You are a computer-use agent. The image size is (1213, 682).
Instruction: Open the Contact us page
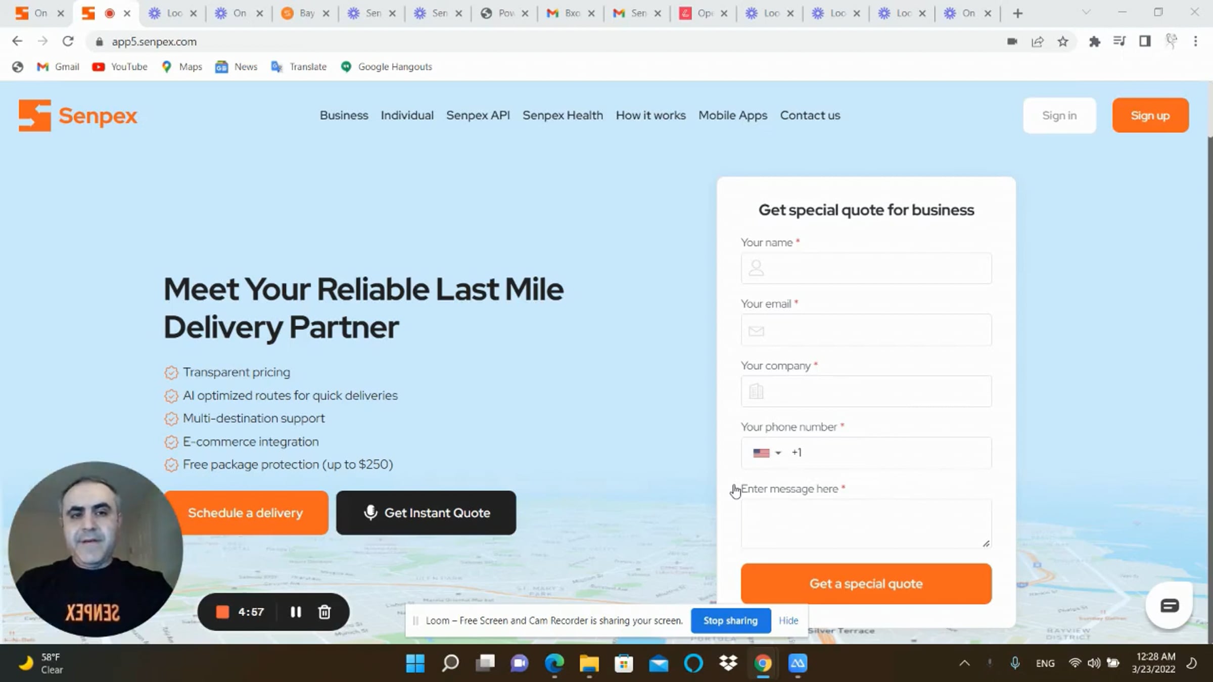(810, 115)
